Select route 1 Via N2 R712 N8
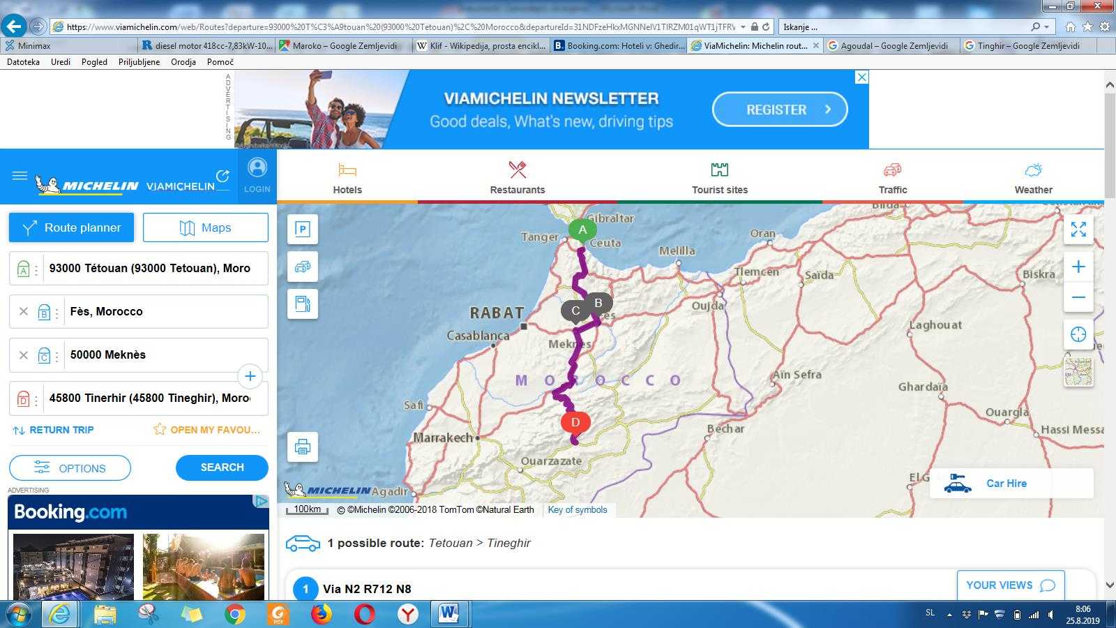1116x628 pixels. click(367, 589)
